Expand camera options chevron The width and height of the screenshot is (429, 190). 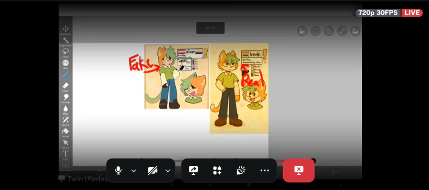(168, 171)
